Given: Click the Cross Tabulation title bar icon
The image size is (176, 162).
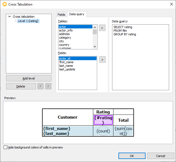Looking at the screenshot, I should point(4,4).
